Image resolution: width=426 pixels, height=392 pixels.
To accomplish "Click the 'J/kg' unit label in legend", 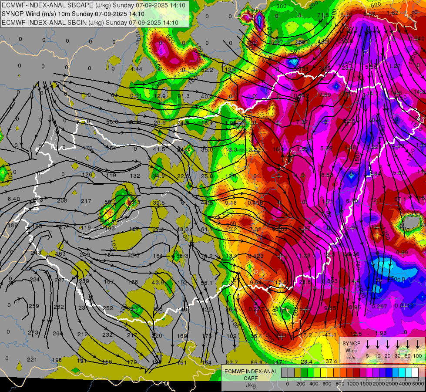I will (251, 385).
